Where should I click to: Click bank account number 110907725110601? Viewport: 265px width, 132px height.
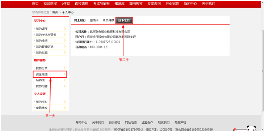108,42
